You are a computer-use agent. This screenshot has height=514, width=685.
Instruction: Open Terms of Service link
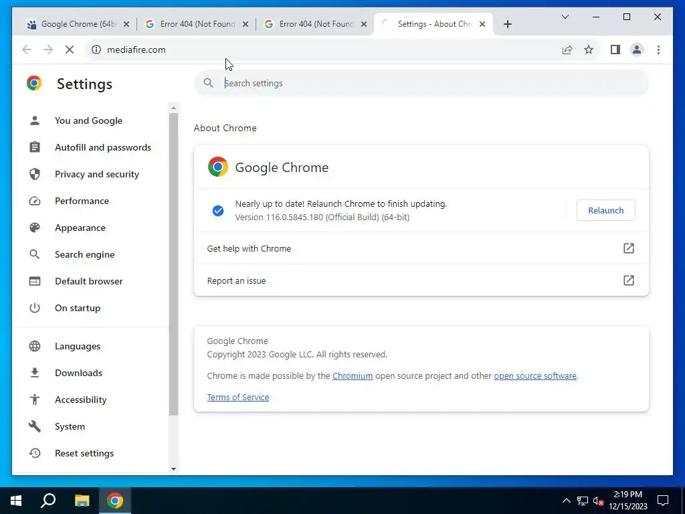[238, 398]
